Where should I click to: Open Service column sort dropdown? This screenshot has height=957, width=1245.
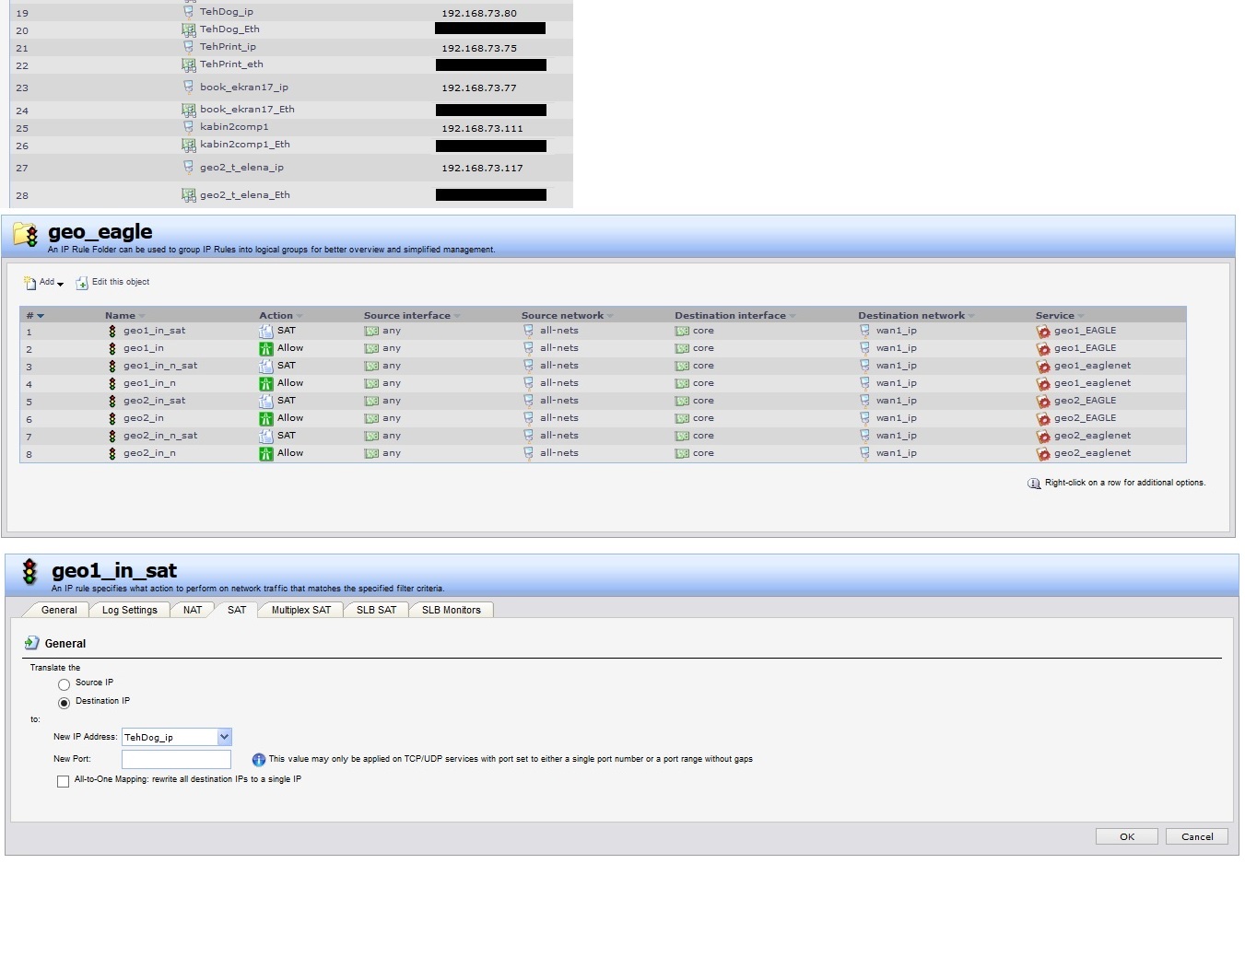(1081, 316)
